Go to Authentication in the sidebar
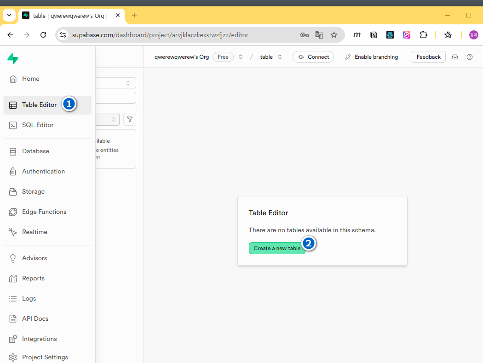Image resolution: width=483 pixels, height=363 pixels. pyautogui.click(x=43, y=171)
